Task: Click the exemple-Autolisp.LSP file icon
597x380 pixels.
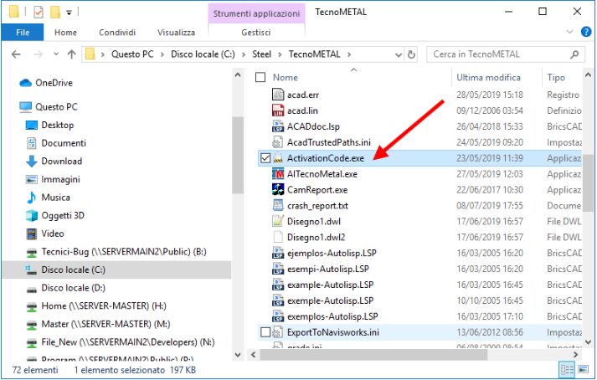Action: pos(278,300)
